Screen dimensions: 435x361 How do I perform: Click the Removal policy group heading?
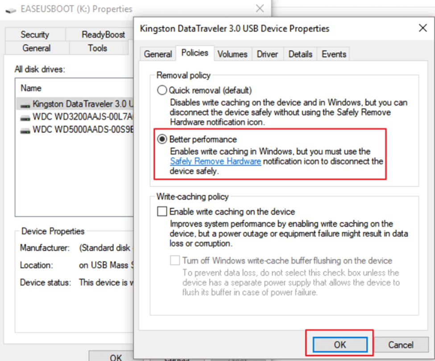(183, 75)
